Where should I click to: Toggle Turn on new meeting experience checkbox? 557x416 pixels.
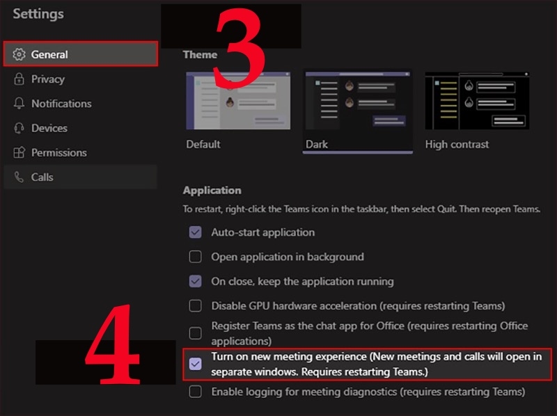click(196, 364)
